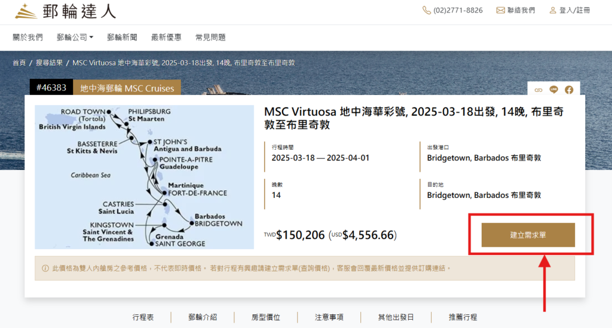The height and width of the screenshot is (328, 612).
Task: Open 最新優惠 in the navigation bar
Action: [166, 38]
